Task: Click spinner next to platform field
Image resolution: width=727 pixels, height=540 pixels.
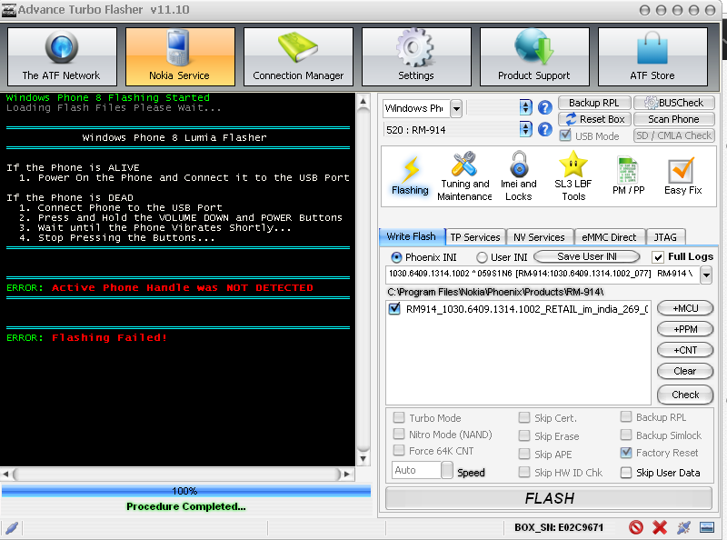Action: 525,108
